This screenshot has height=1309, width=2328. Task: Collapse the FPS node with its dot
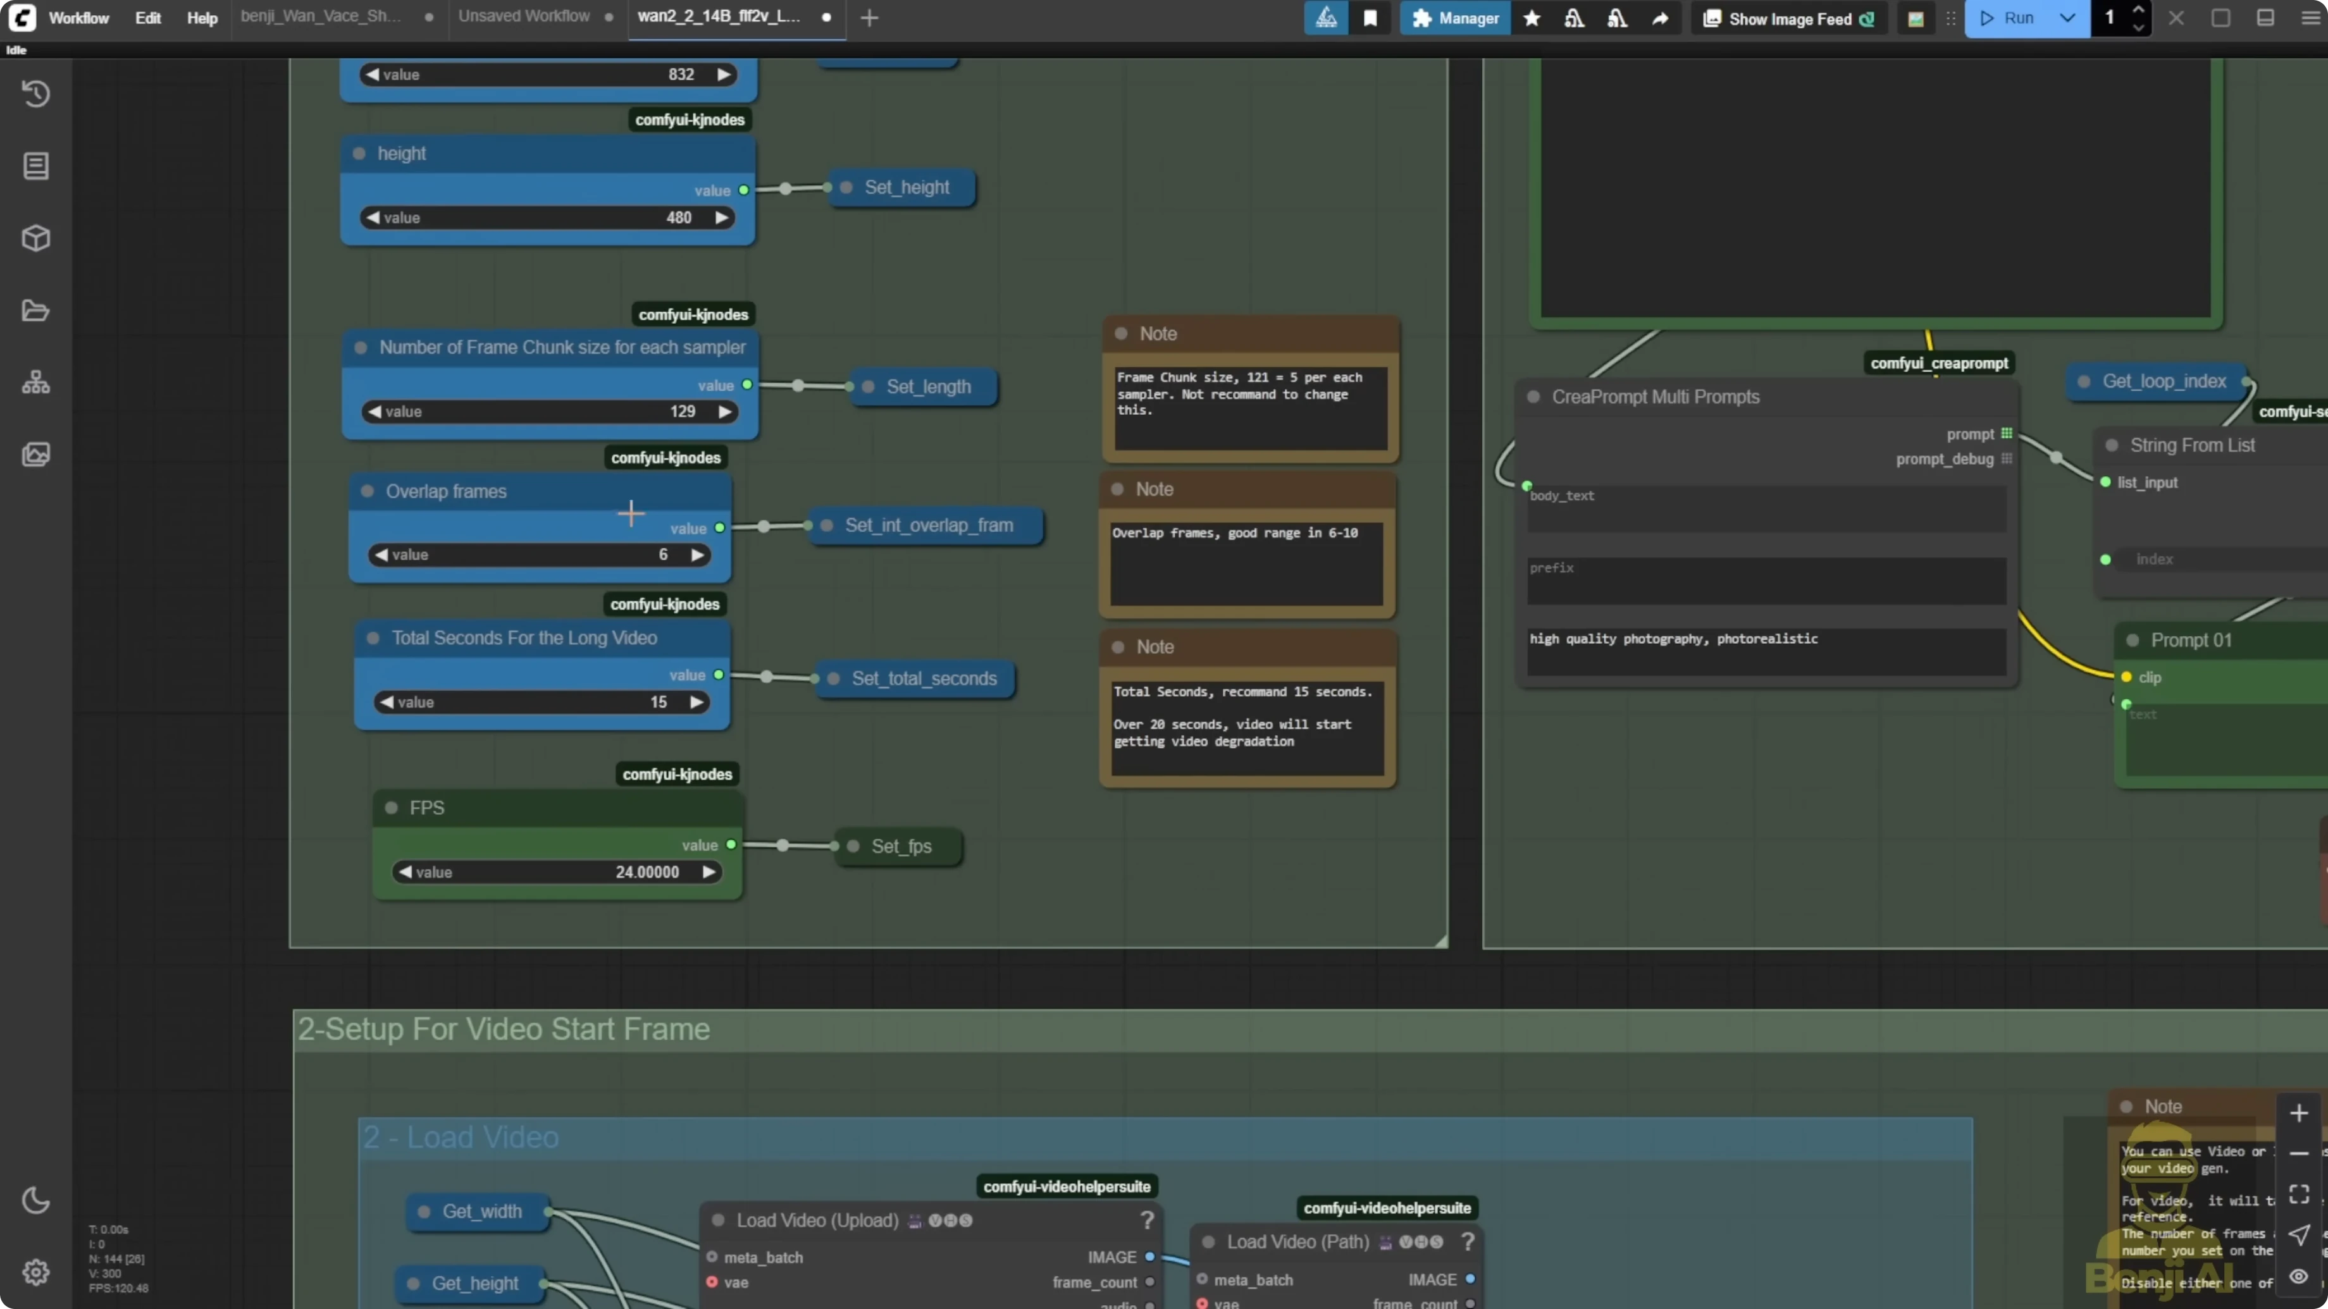click(x=390, y=808)
